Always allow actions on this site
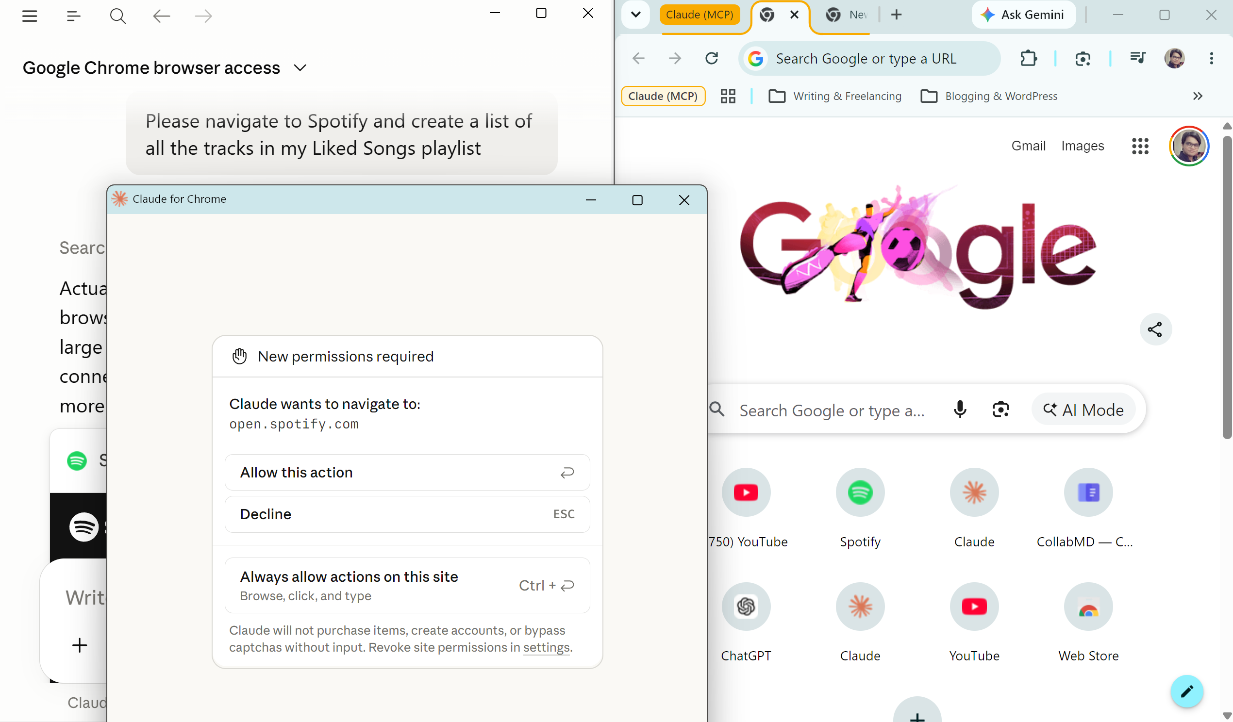Viewport: 1233px width, 722px height. (407, 585)
